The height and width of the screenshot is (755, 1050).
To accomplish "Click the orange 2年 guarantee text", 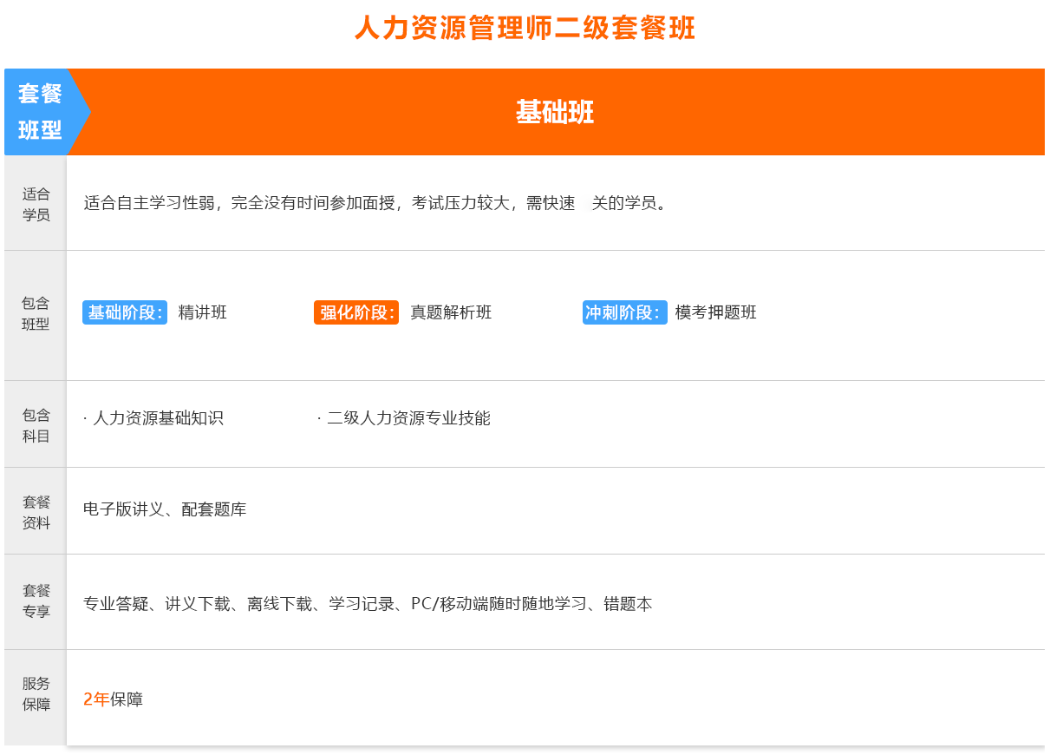I will coord(96,699).
